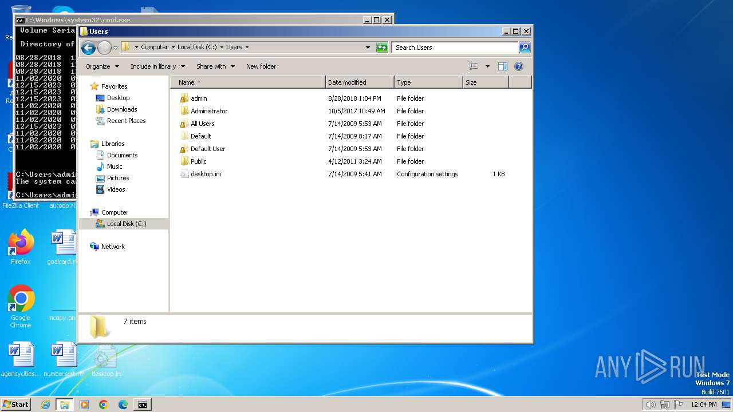The height and width of the screenshot is (412, 733).
Task: Sort by the Size column header
Action: (486, 82)
